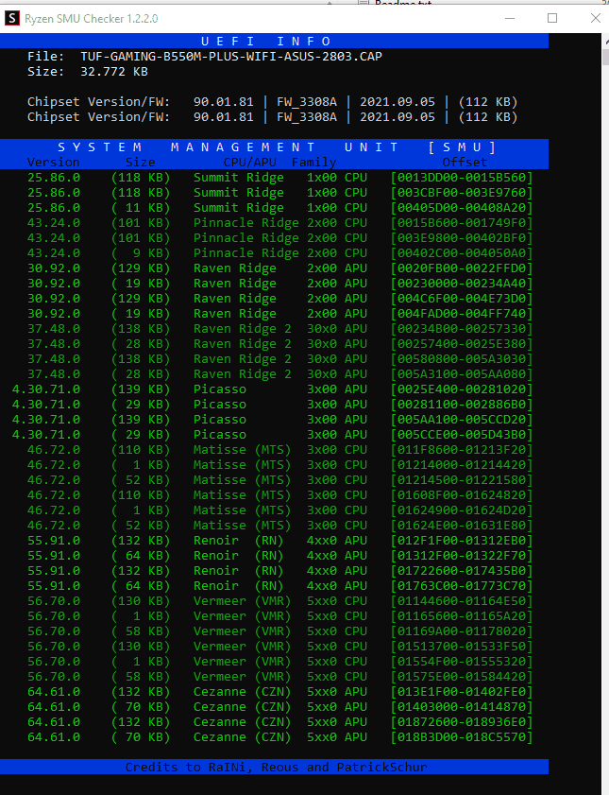Click offset [0025E400-00281020]
The height and width of the screenshot is (795, 609).
(461, 389)
